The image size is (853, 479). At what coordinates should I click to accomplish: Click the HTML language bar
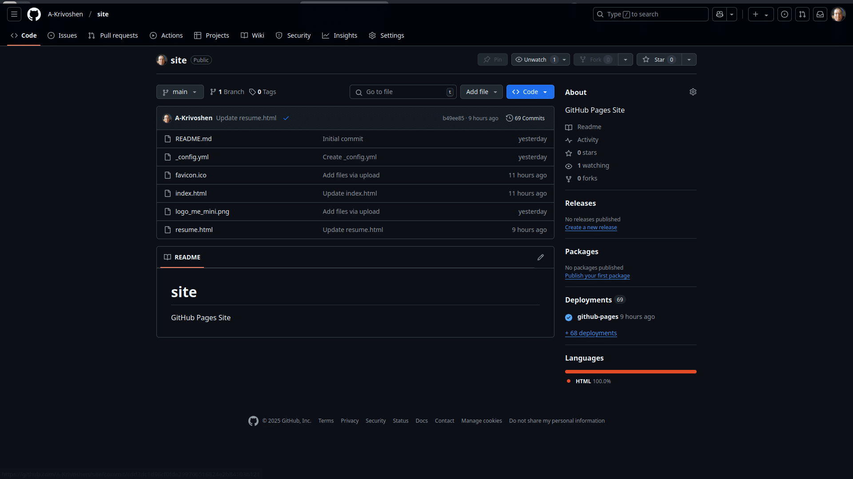631,372
